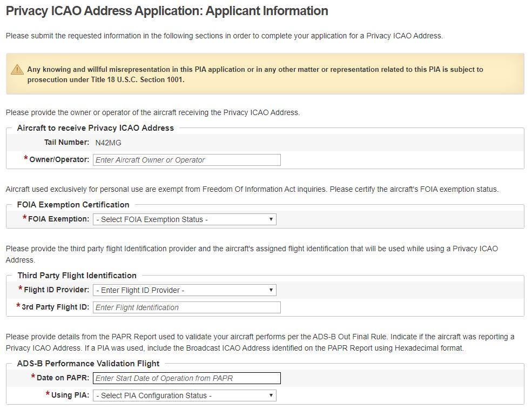
Task: Click the 3rd Party Flight ID field
Action: point(186,307)
